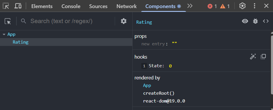Toggle the device toolbar icon
This screenshot has height=110, width=273.
pos(18,6)
